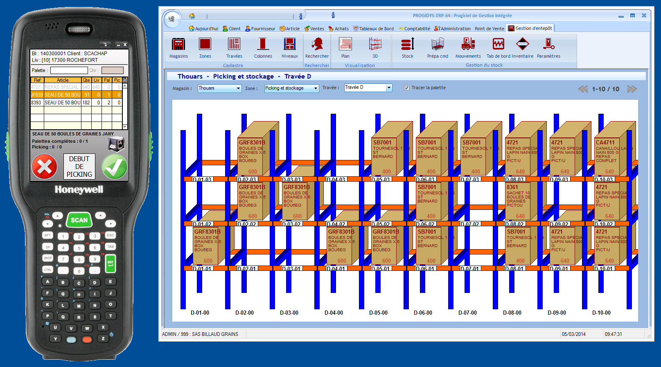Click the D-05-00 column label
Screen dimensions: 661x367
click(x=378, y=313)
